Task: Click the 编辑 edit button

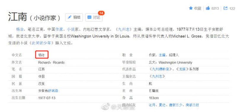Action: (74, 17)
